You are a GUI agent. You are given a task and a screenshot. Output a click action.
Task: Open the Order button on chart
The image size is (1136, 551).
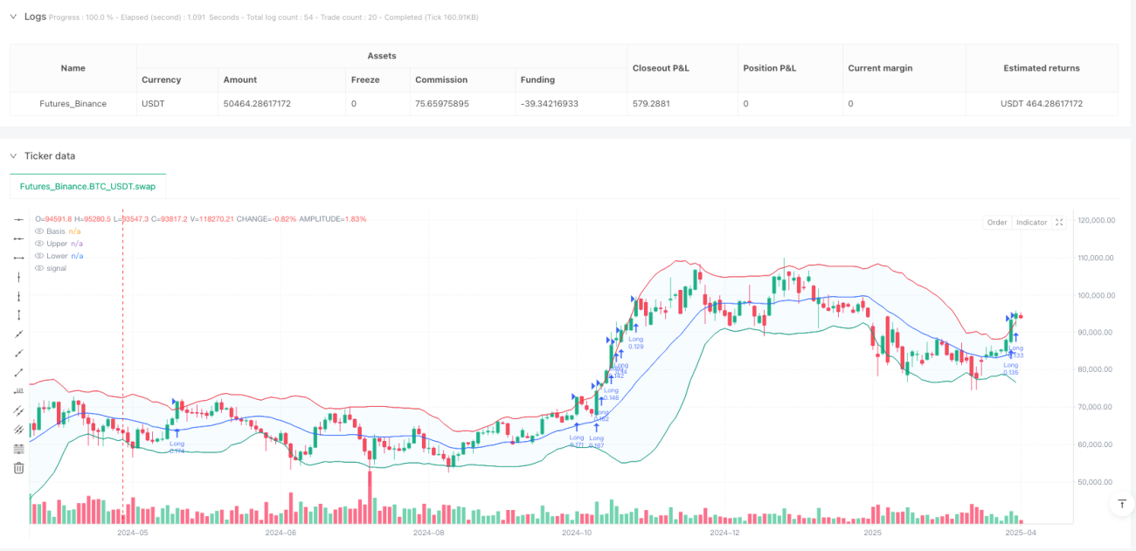tap(997, 223)
